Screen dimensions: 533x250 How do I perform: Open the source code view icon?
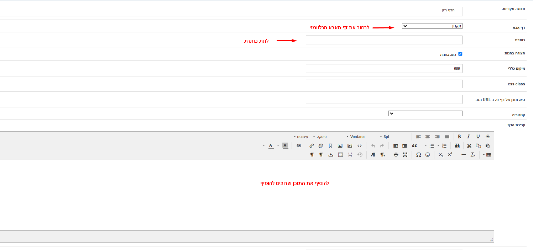360,146
